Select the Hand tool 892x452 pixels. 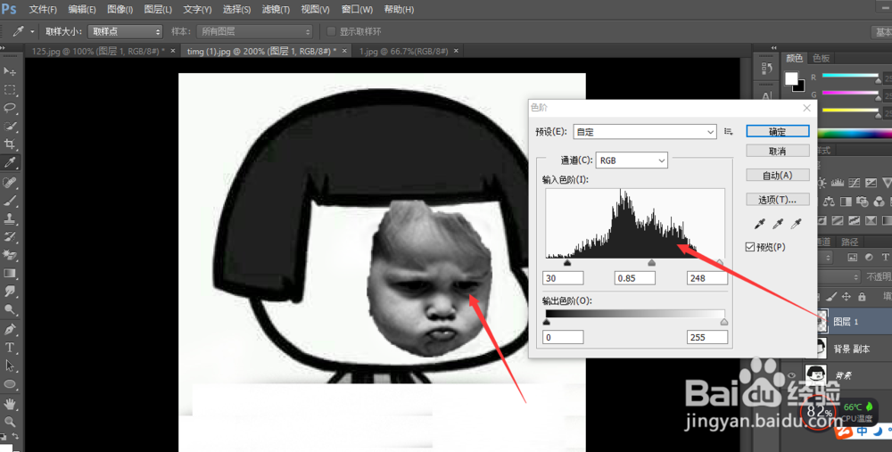click(10, 404)
